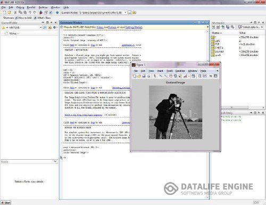Viewport: 266px width, 205px height.
Task: Open the Desktop menu in the MATLAB window
Action: tap(43, 7)
